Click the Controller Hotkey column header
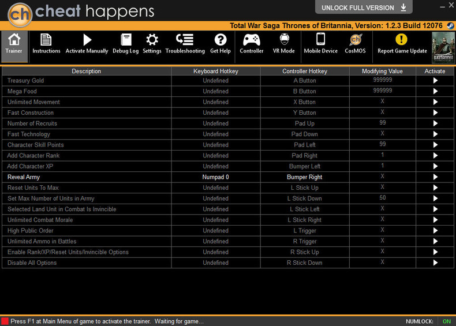This screenshot has height=326, width=456. [305, 71]
